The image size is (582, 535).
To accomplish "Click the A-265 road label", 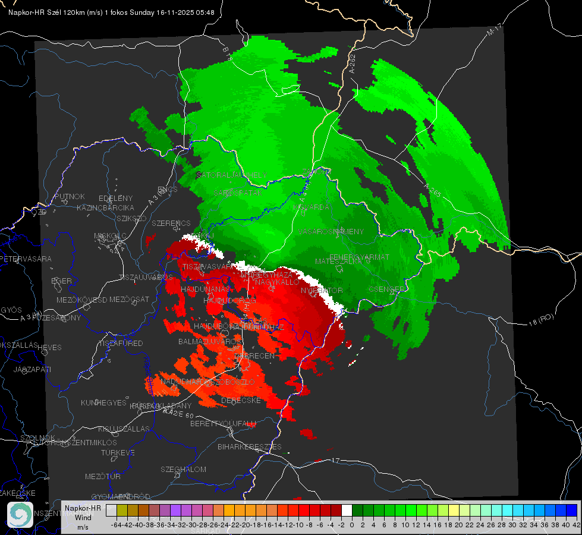I will click(x=432, y=190).
